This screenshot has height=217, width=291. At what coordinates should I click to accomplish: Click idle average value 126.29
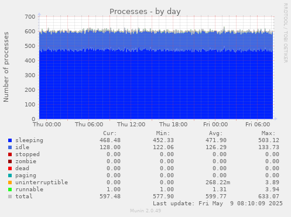coord(216,147)
